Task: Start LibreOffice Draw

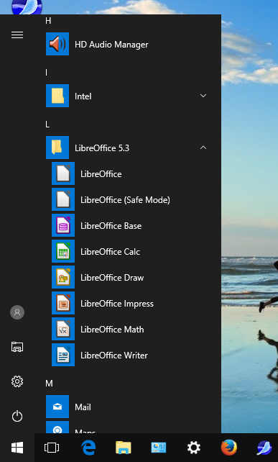Action: pyautogui.click(x=129, y=277)
